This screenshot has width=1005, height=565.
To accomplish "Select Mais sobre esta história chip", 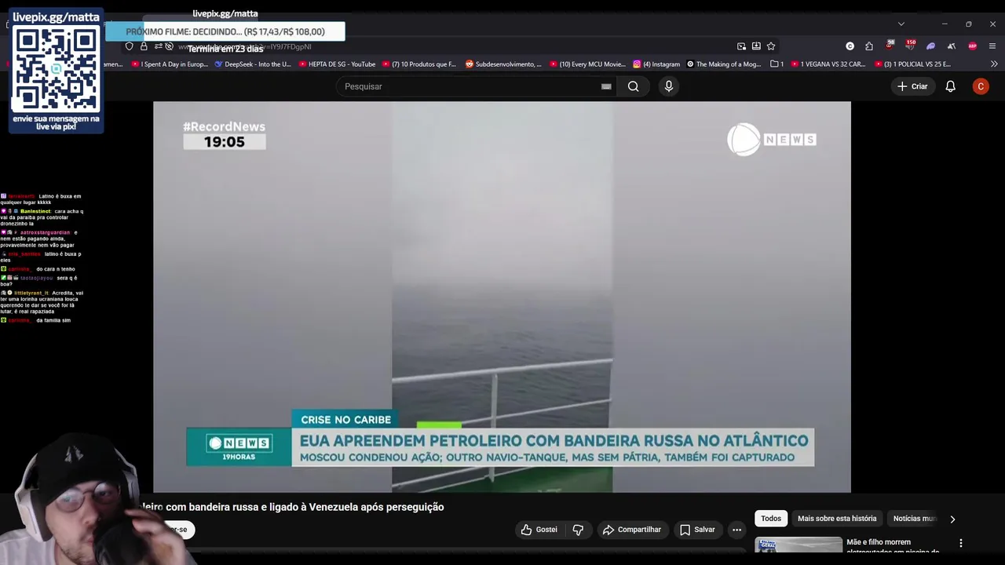I will (837, 519).
